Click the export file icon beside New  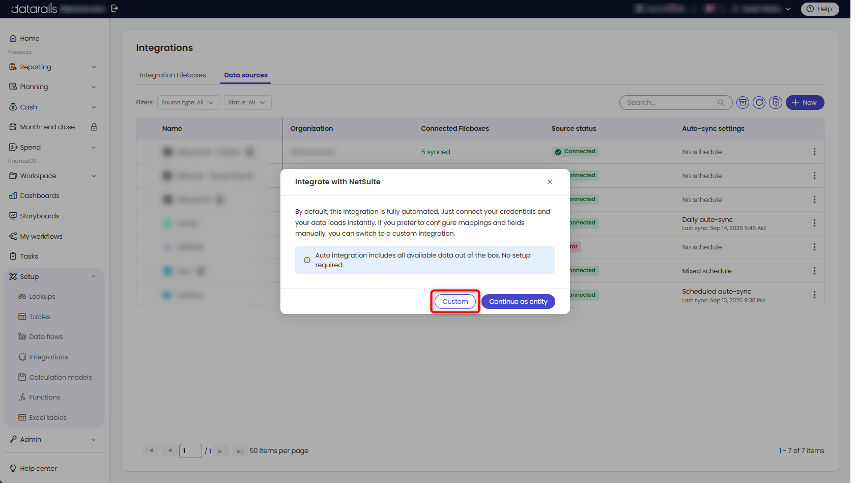775,102
